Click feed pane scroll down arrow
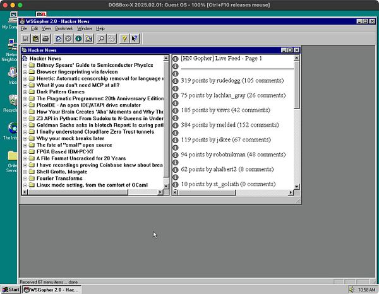 297,186
